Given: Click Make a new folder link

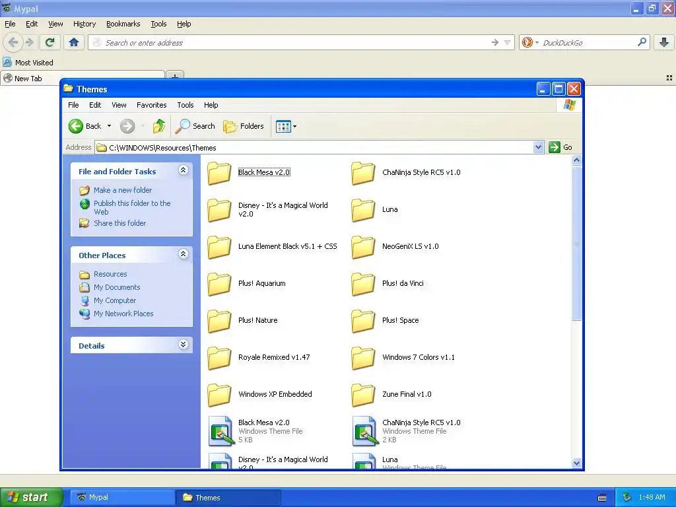Looking at the screenshot, I should pyautogui.click(x=123, y=190).
